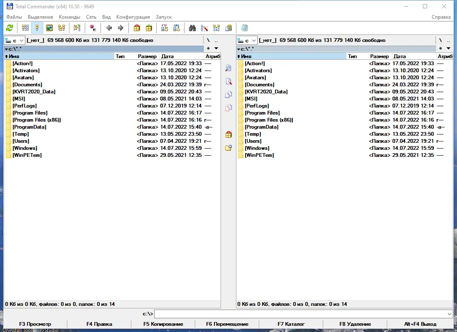Viewport: 457px width, 332px height.
Task: Click F6 Перемещение button
Action: tap(227, 324)
